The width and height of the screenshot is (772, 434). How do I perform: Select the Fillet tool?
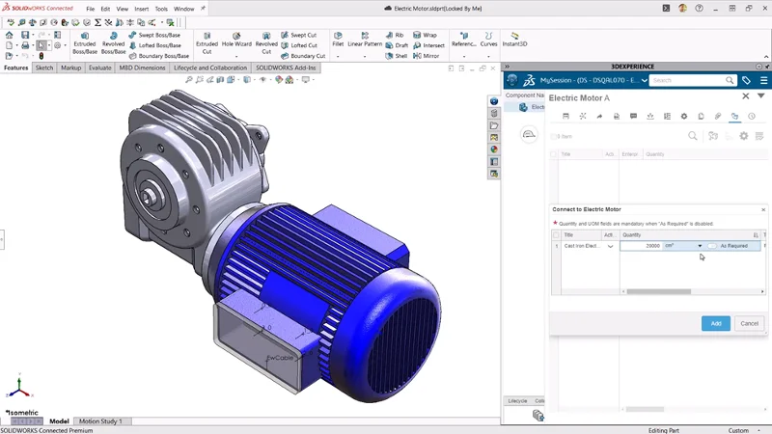337,40
